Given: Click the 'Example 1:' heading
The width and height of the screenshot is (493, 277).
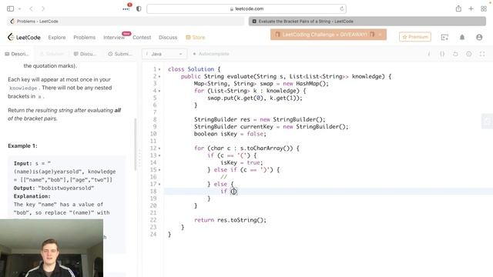Looking at the screenshot, I should tap(22, 146).
